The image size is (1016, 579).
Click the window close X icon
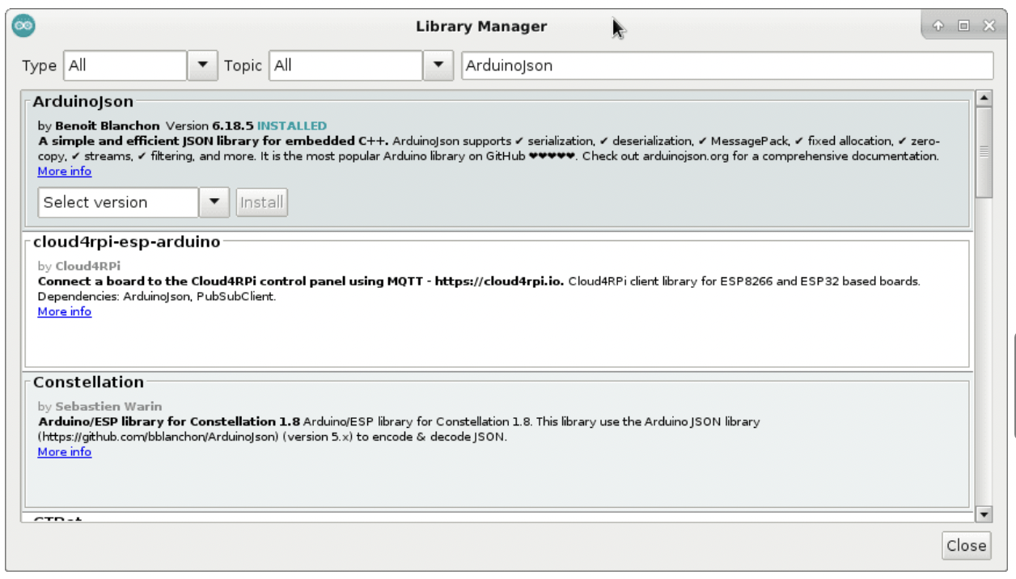pyautogui.click(x=988, y=26)
